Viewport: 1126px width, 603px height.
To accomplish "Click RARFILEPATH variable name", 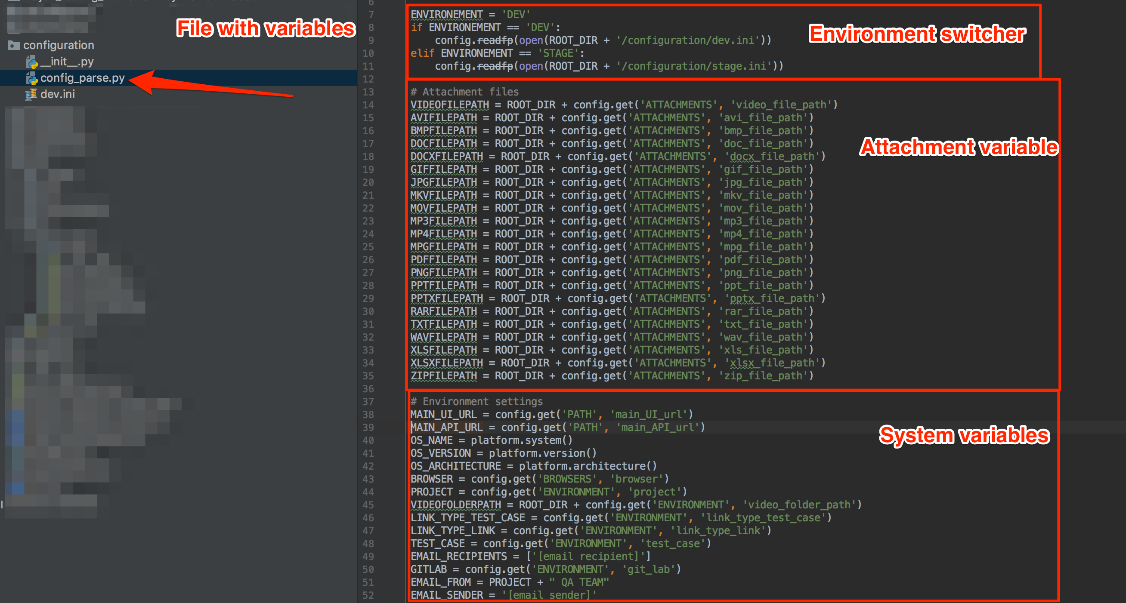I will (x=444, y=311).
